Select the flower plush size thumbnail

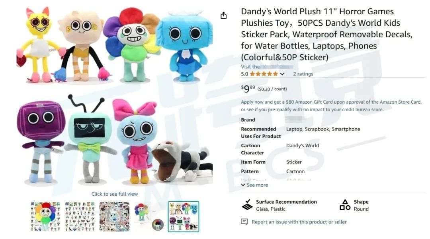tap(149, 217)
